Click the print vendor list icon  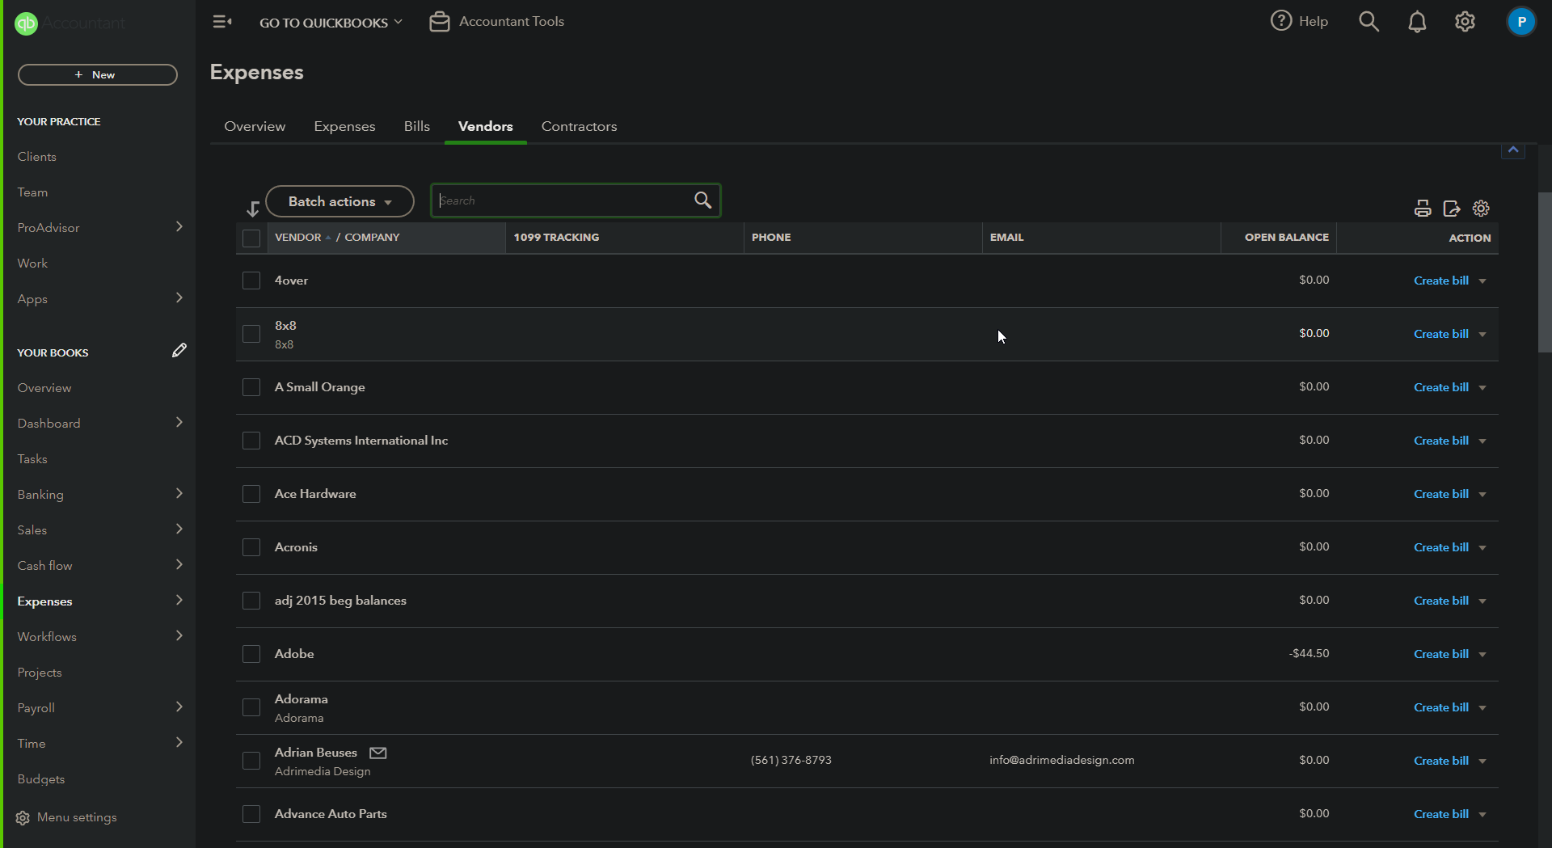(x=1423, y=209)
